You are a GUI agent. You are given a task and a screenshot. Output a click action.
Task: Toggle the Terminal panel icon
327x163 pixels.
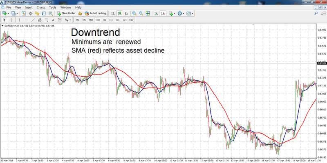pos(44,13)
